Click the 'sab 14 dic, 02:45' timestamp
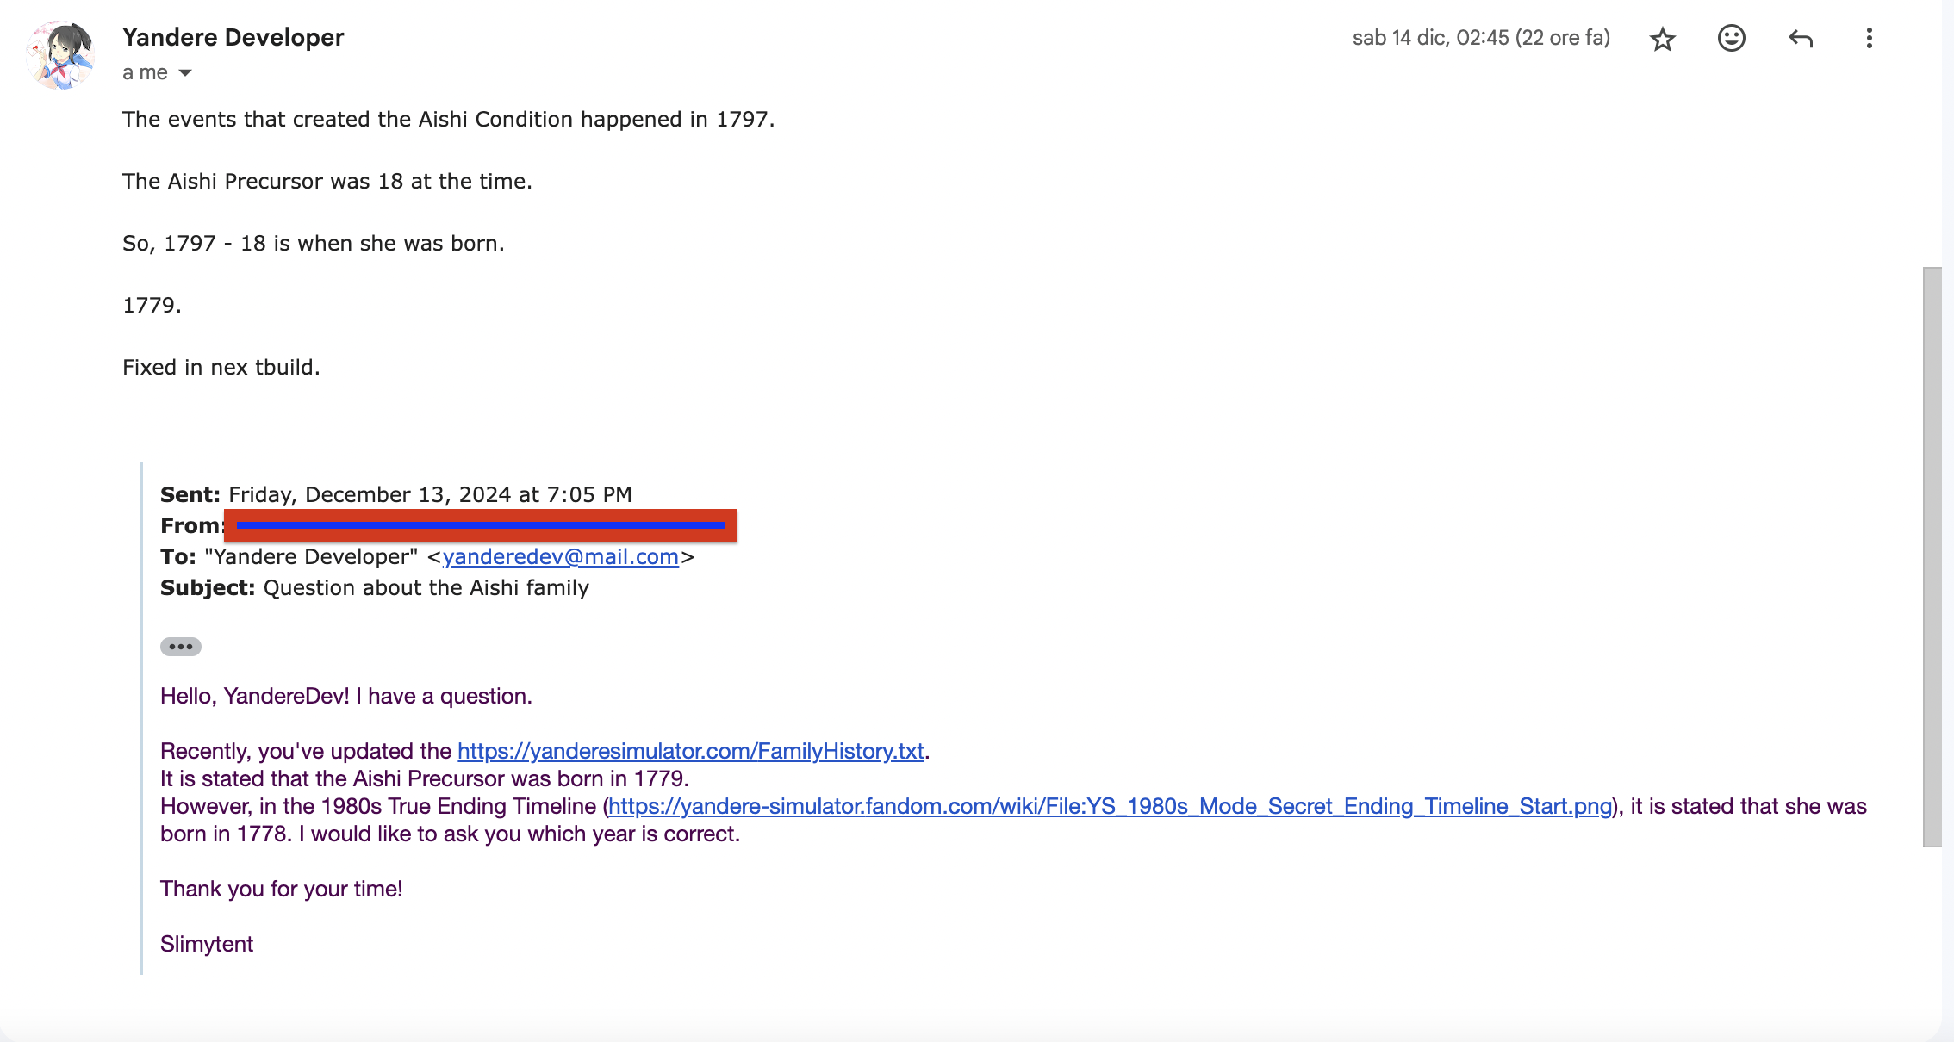 point(1480,38)
